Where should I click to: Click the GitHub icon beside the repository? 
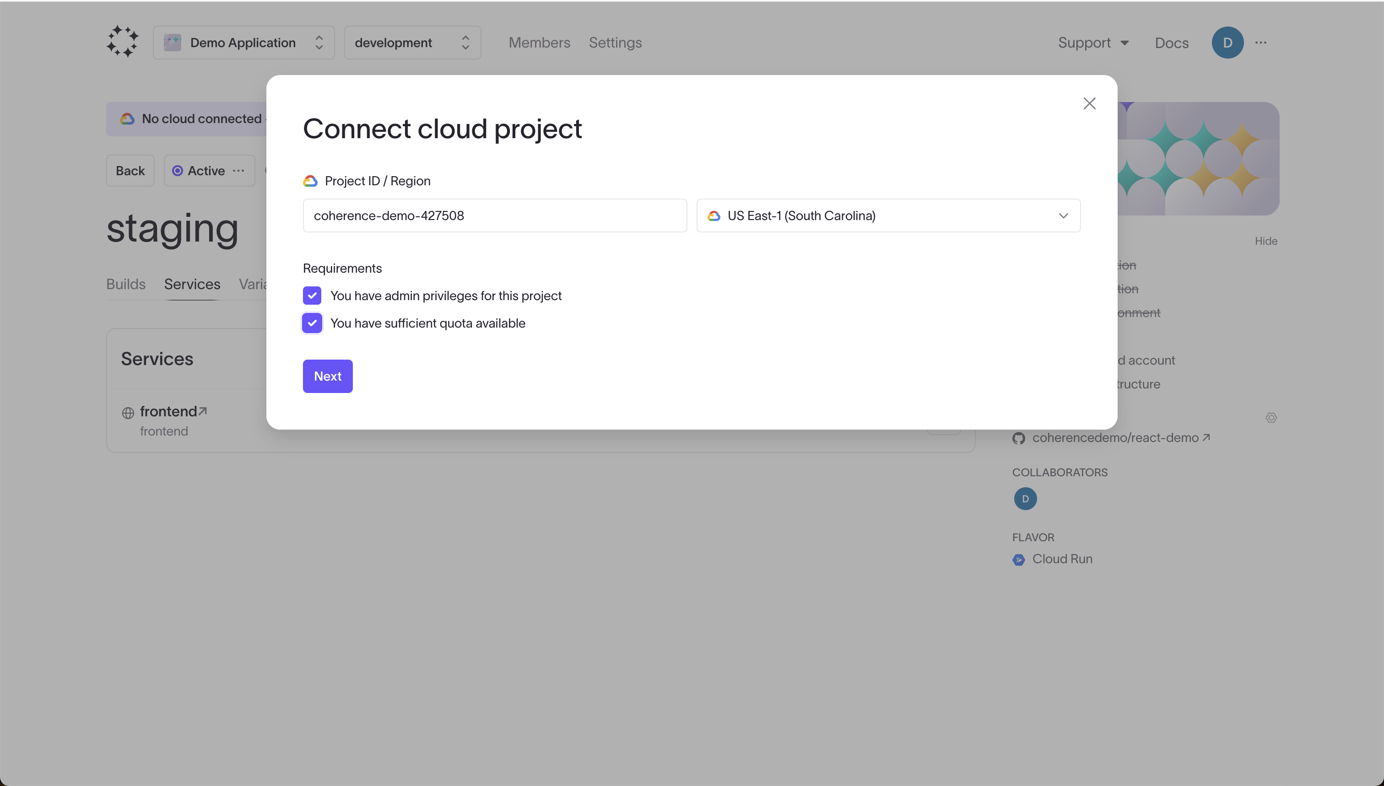coord(1018,438)
